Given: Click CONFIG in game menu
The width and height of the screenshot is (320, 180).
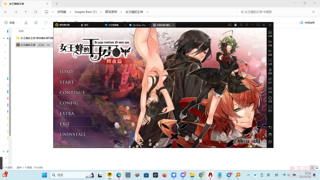Looking at the screenshot, I should click(x=69, y=103).
